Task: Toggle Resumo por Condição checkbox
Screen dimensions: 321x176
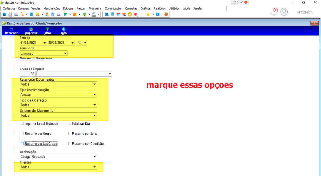Action: [70, 144]
